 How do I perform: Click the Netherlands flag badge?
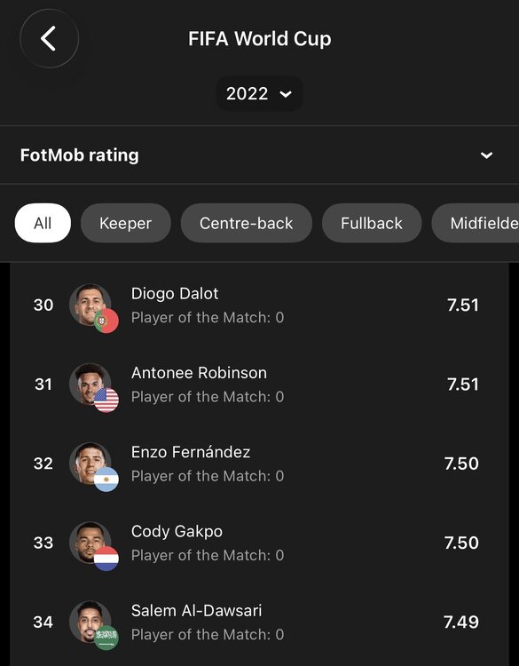tap(106, 559)
